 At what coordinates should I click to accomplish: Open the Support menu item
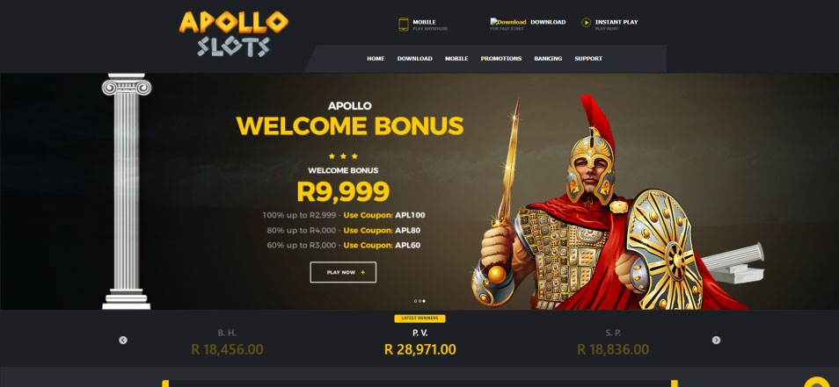[x=588, y=59]
